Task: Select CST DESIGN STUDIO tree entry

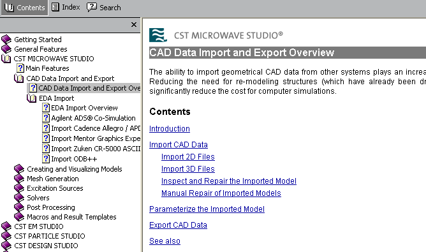Action: 46,246
